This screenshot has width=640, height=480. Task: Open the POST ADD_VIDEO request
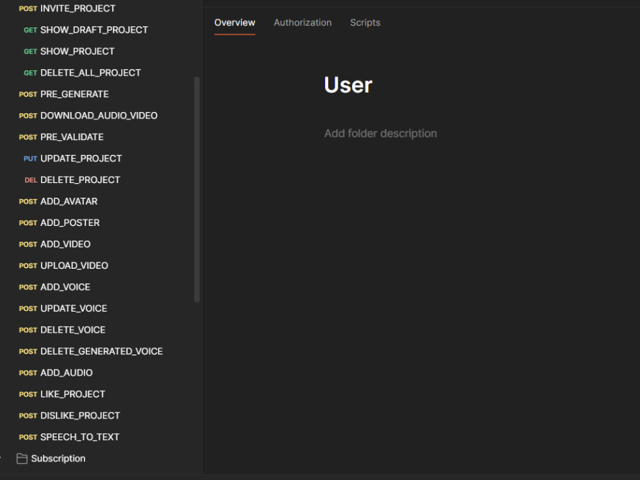(x=54, y=244)
